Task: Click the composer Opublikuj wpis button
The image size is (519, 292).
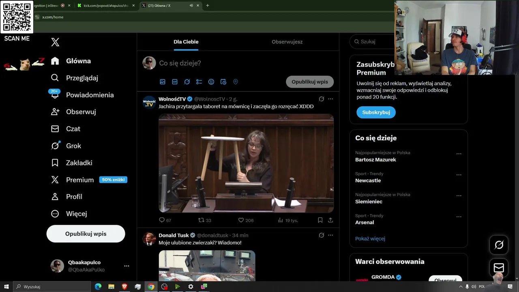Action: [x=310, y=82]
